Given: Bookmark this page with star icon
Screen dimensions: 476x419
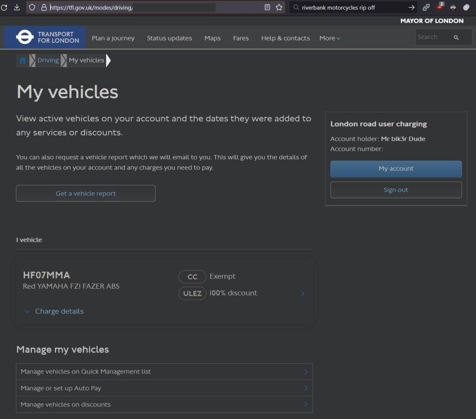Looking at the screenshot, I should tap(279, 7).
